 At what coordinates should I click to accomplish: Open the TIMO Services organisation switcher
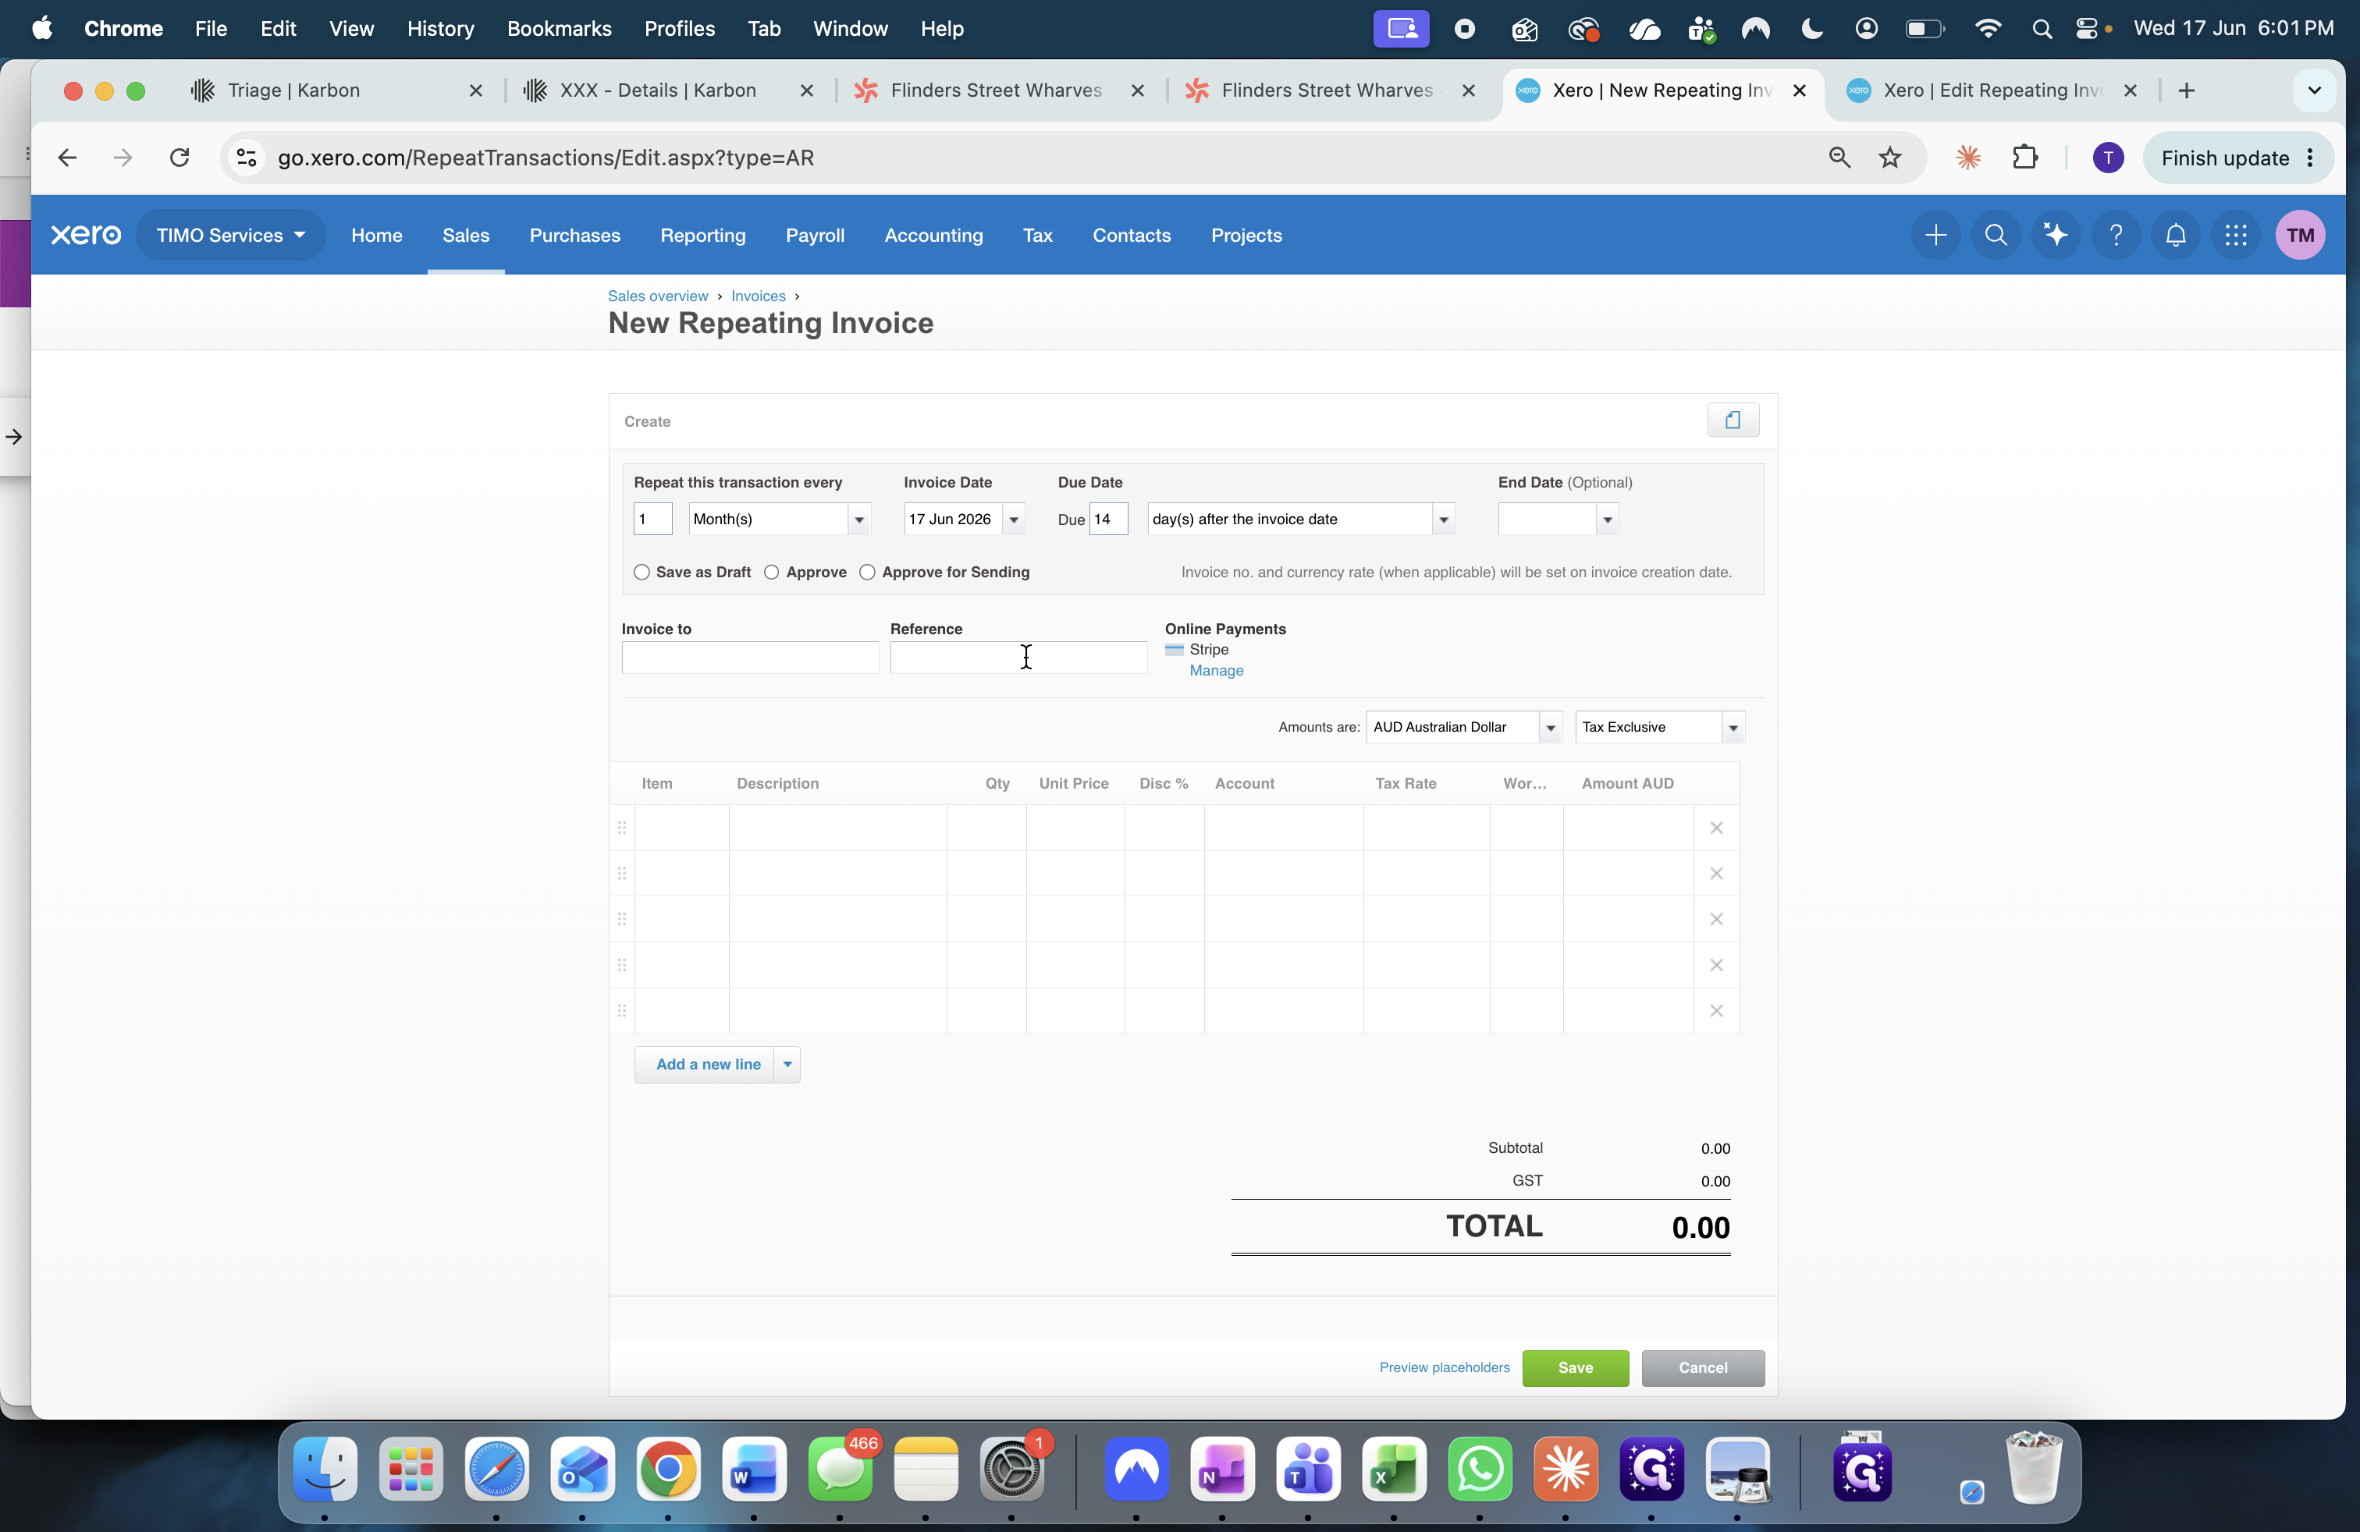coord(230,235)
